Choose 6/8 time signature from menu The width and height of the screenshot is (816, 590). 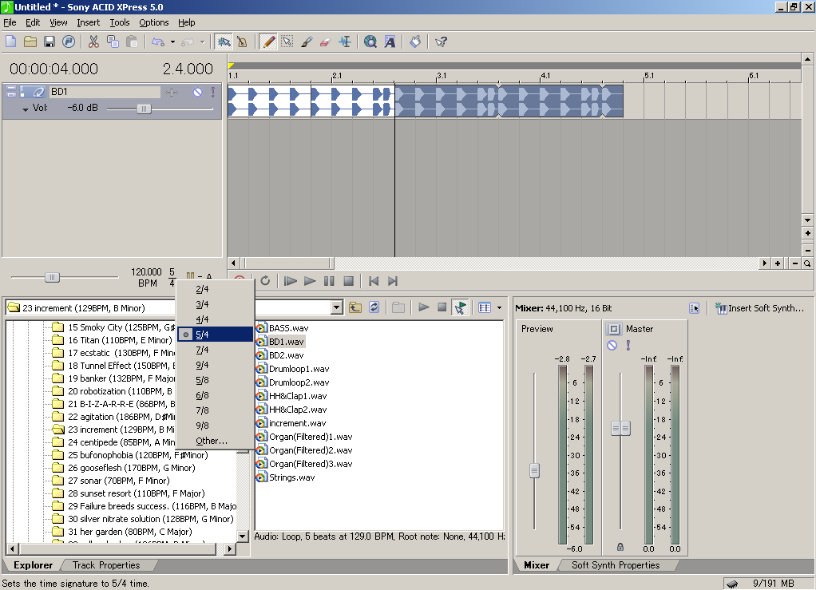click(216, 395)
